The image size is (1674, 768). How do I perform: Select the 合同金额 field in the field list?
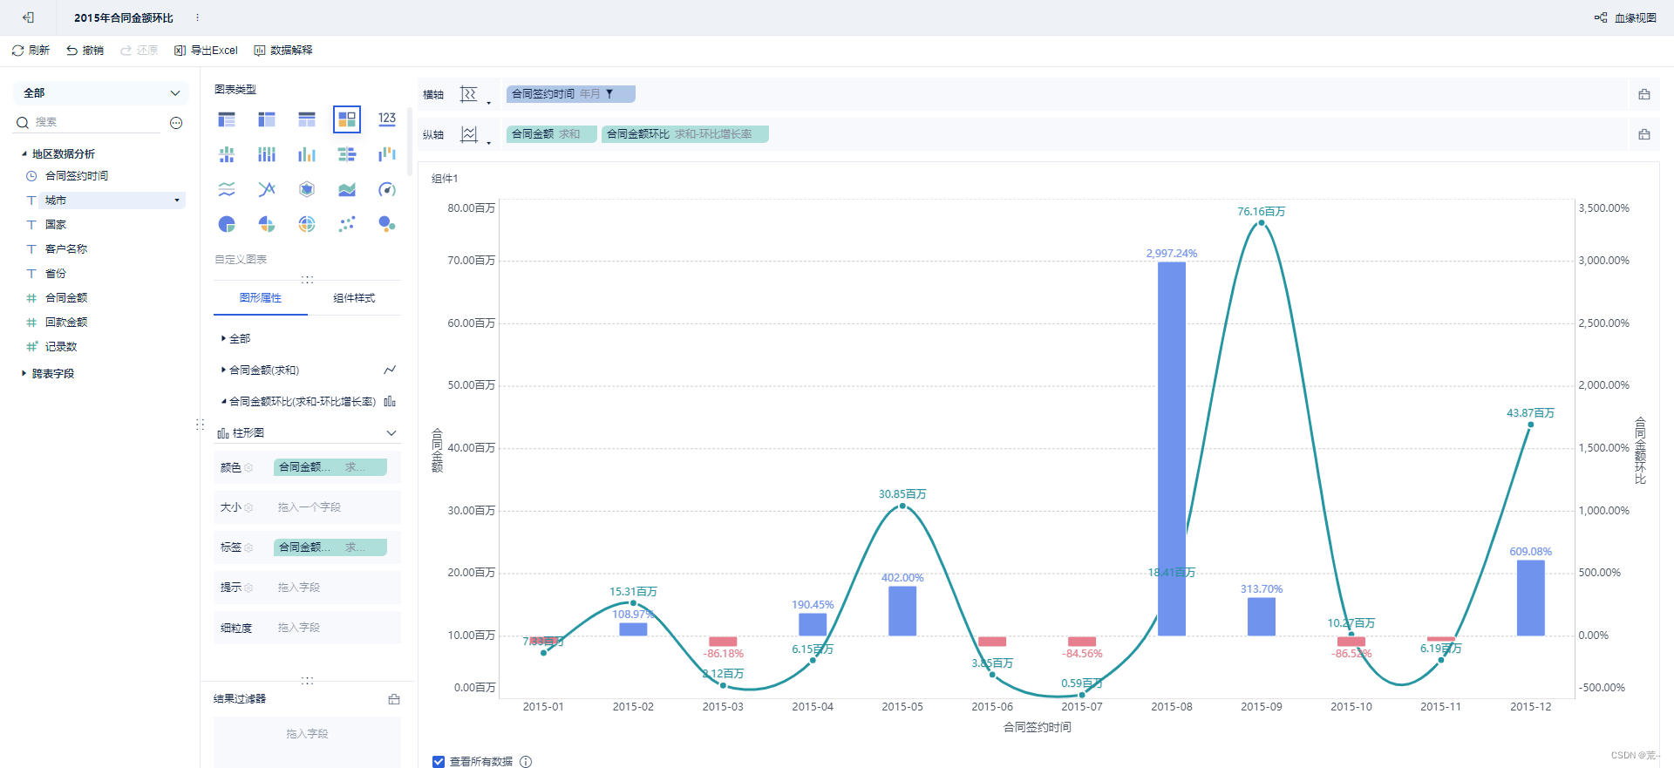[x=66, y=298]
